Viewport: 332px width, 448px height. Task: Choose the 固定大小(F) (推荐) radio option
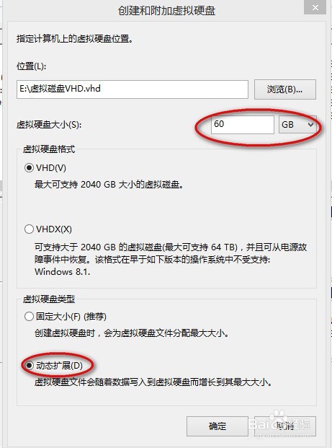coord(29,316)
